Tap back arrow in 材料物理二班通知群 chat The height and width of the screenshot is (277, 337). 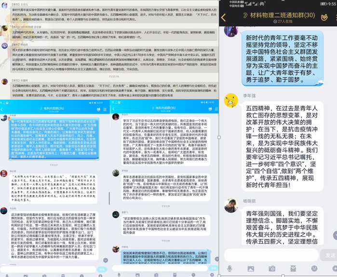point(224,19)
